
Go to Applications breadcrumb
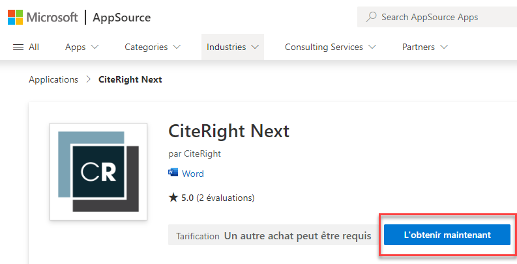53,79
